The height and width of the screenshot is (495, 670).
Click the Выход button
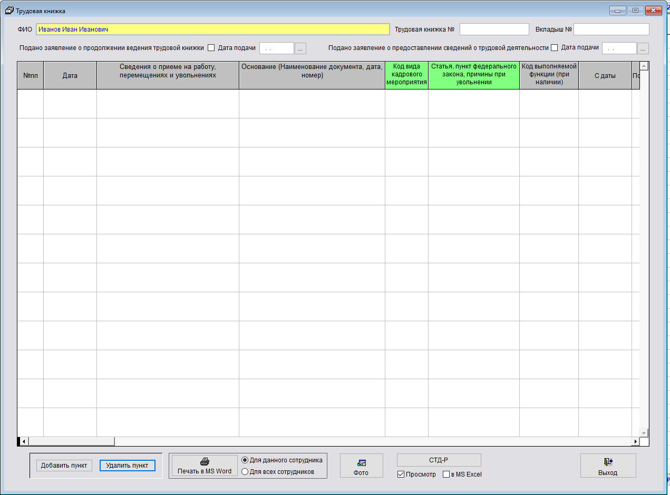[608, 466]
